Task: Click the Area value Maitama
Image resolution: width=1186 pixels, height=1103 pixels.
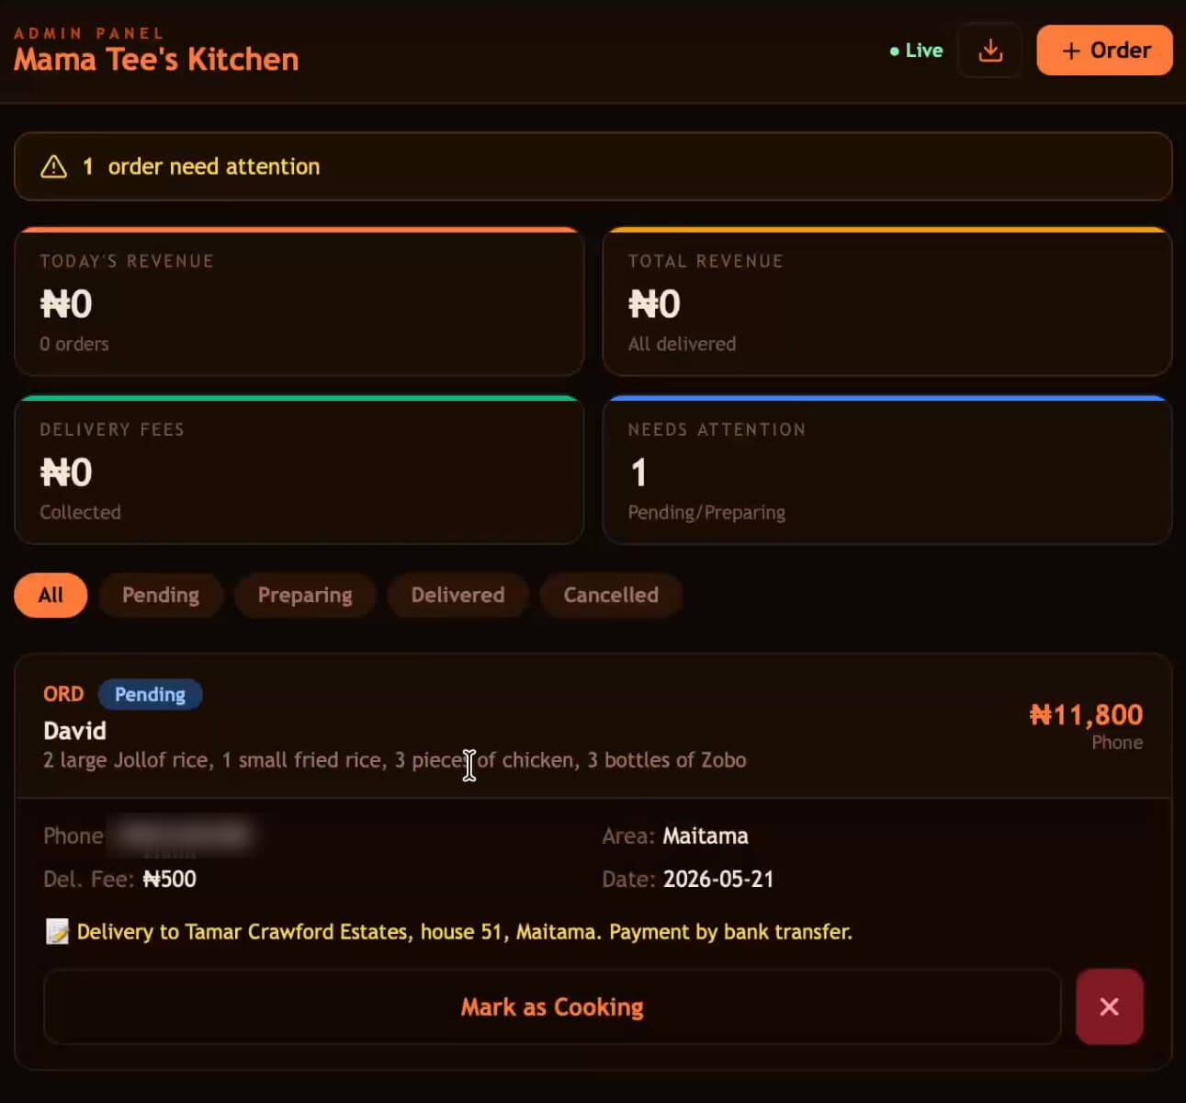Action: pos(706,836)
